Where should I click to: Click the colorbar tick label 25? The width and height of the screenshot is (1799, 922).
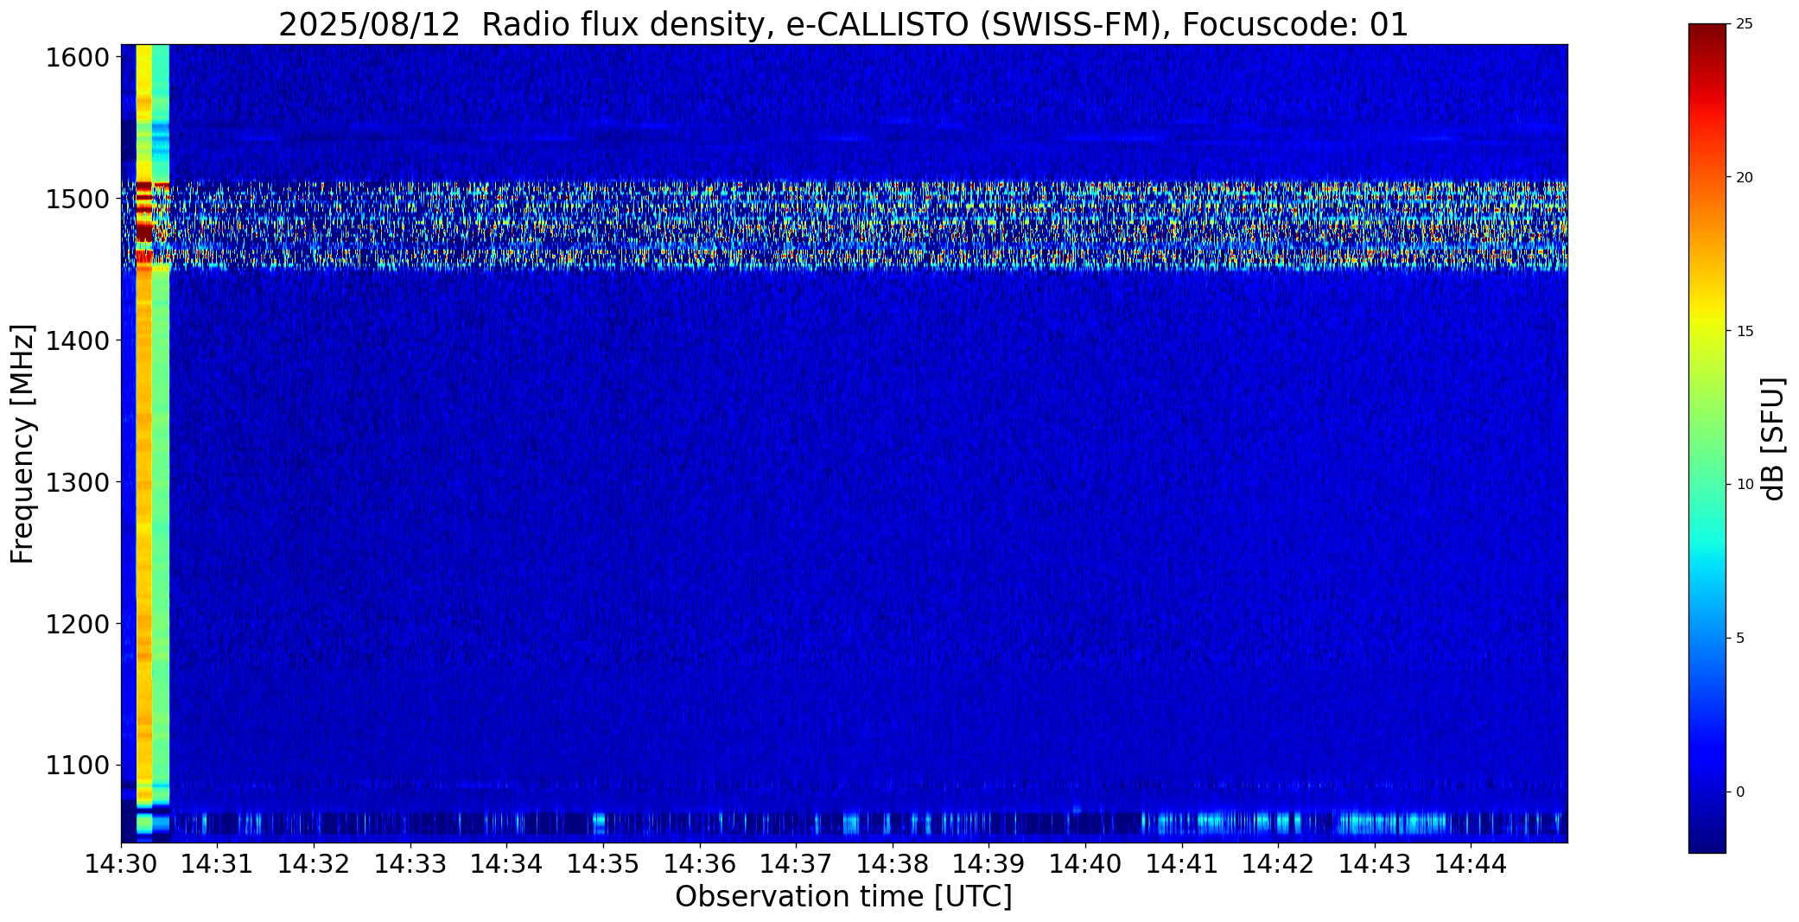tap(1745, 24)
